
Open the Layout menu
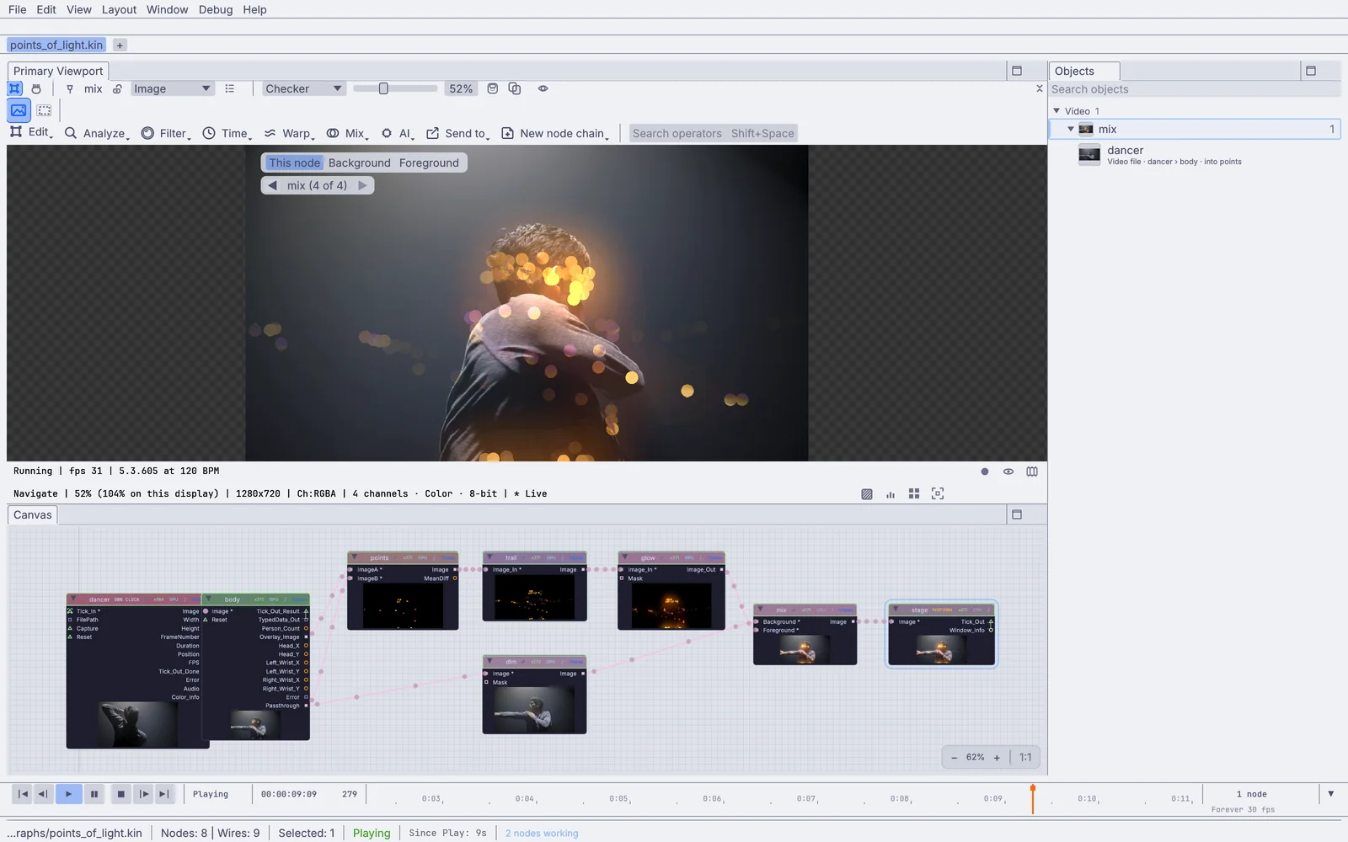(119, 9)
